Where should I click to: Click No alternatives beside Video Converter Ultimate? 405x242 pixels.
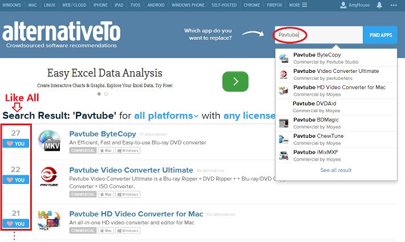tap(210, 171)
